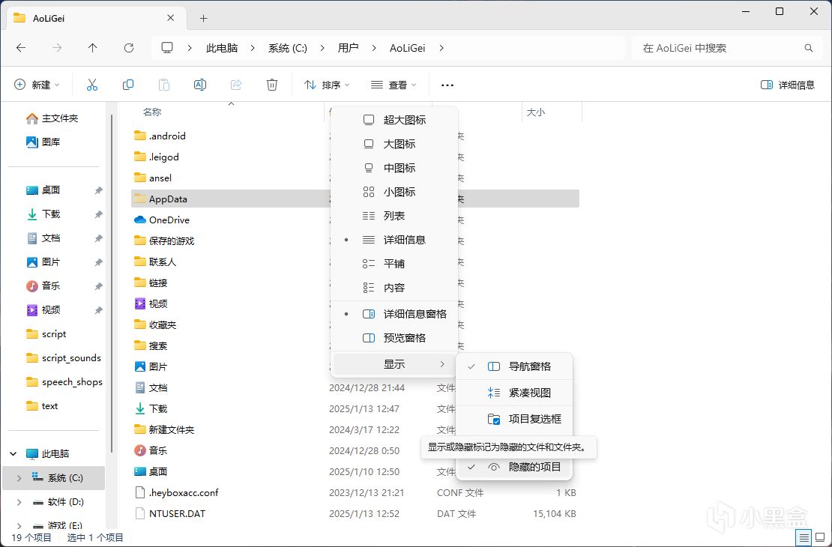Refresh the current folder view

pyautogui.click(x=128, y=48)
